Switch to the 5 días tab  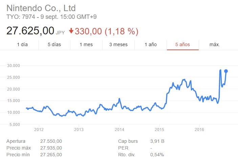(x=54, y=44)
